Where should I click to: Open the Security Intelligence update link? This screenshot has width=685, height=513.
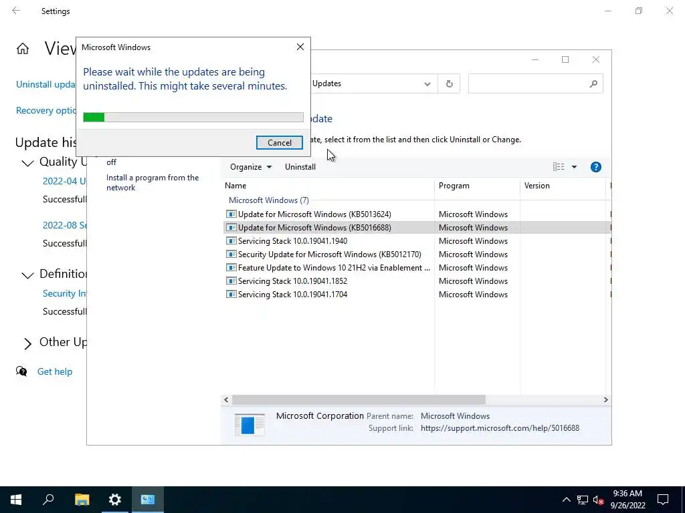tap(64, 294)
